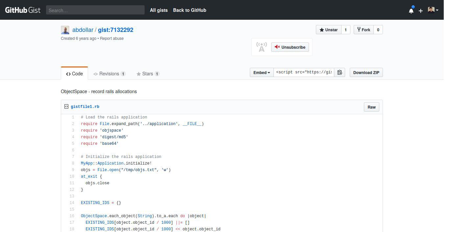Click the 'Created 6 years ago' timestamp

[79, 39]
